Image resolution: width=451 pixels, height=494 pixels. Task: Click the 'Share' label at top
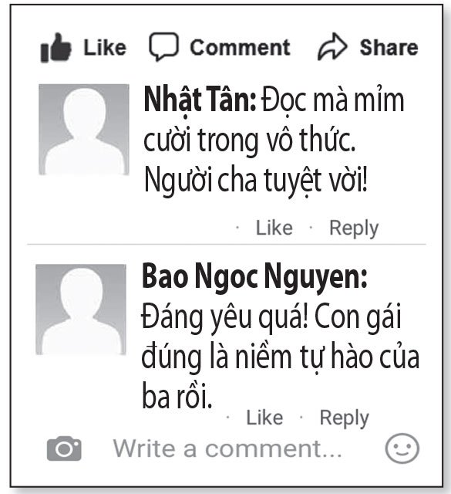(389, 48)
